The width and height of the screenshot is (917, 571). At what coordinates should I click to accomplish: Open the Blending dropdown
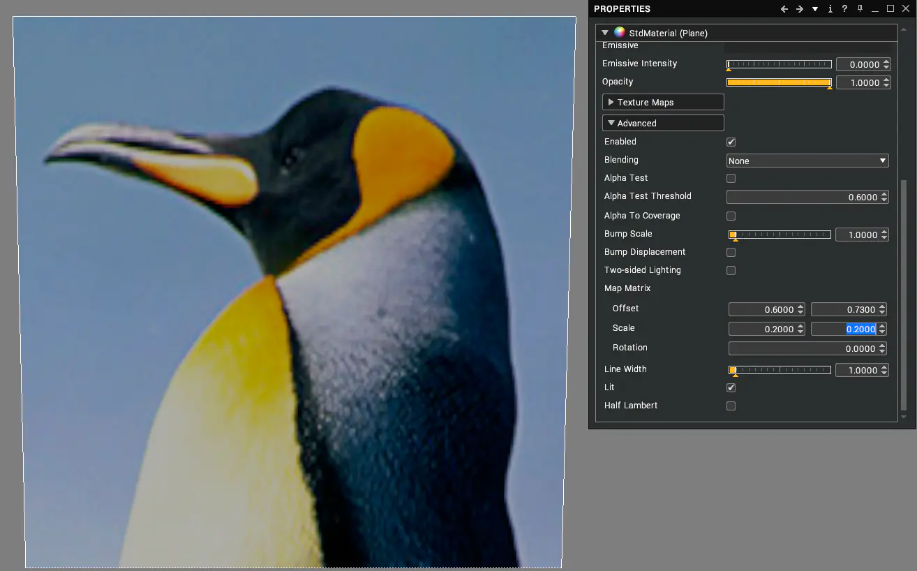[807, 161]
